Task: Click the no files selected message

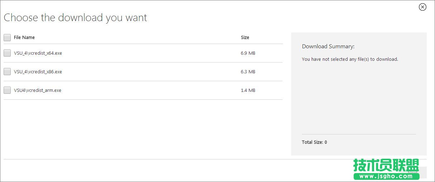Action: point(350,59)
